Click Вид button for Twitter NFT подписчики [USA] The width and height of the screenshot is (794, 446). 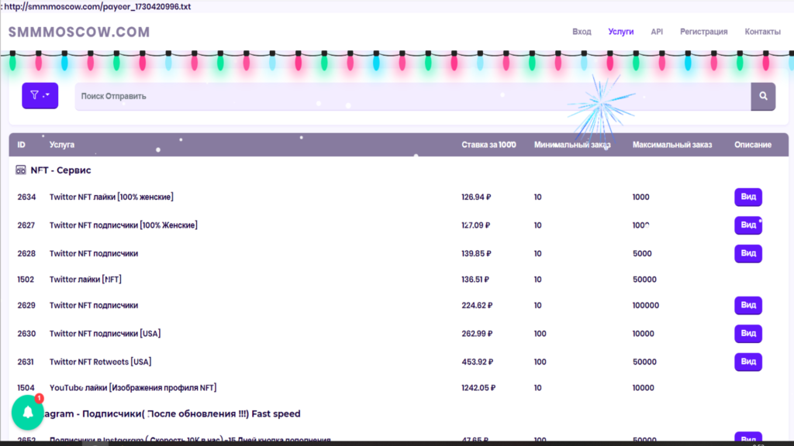pos(748,334)
